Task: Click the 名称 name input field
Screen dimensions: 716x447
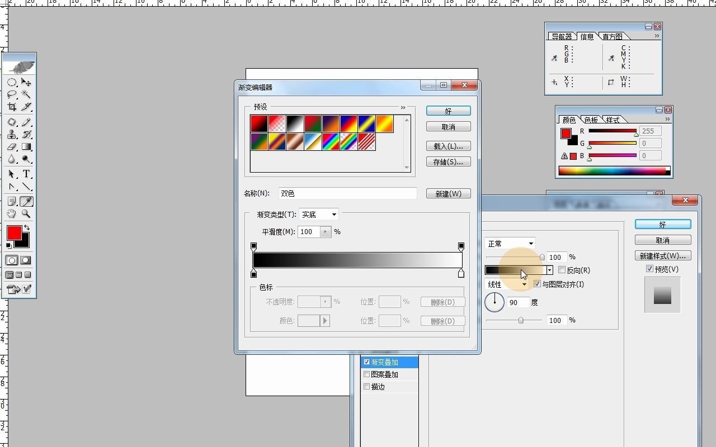Action: pyautogui.click(x=347, y=193)
